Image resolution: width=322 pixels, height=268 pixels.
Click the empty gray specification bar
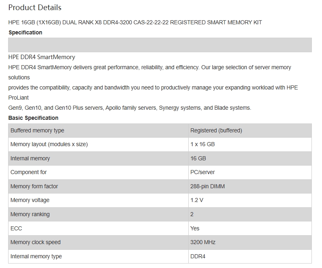click(x=160, y=45)
